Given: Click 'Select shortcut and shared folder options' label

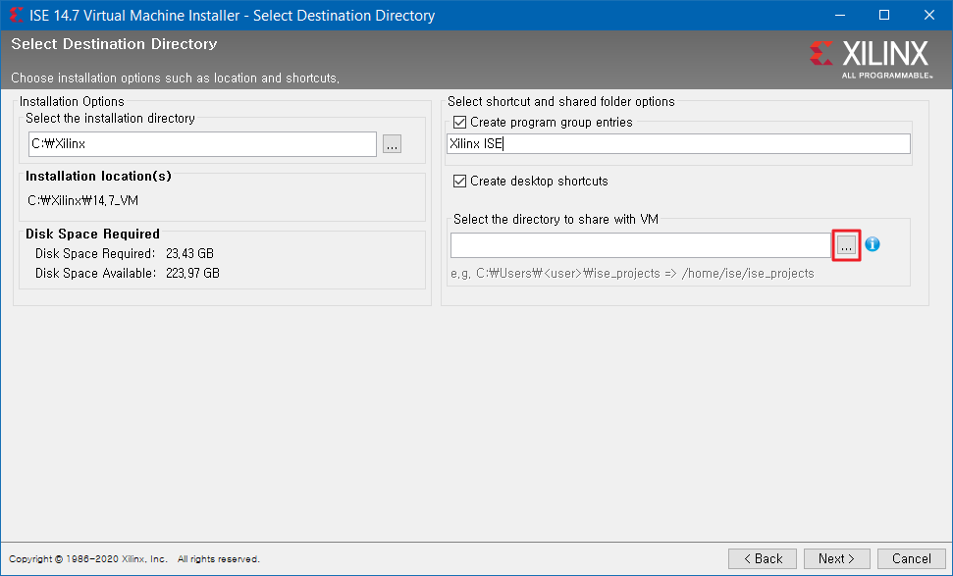Looking at the screenshot, I should [x=561, y=101].
